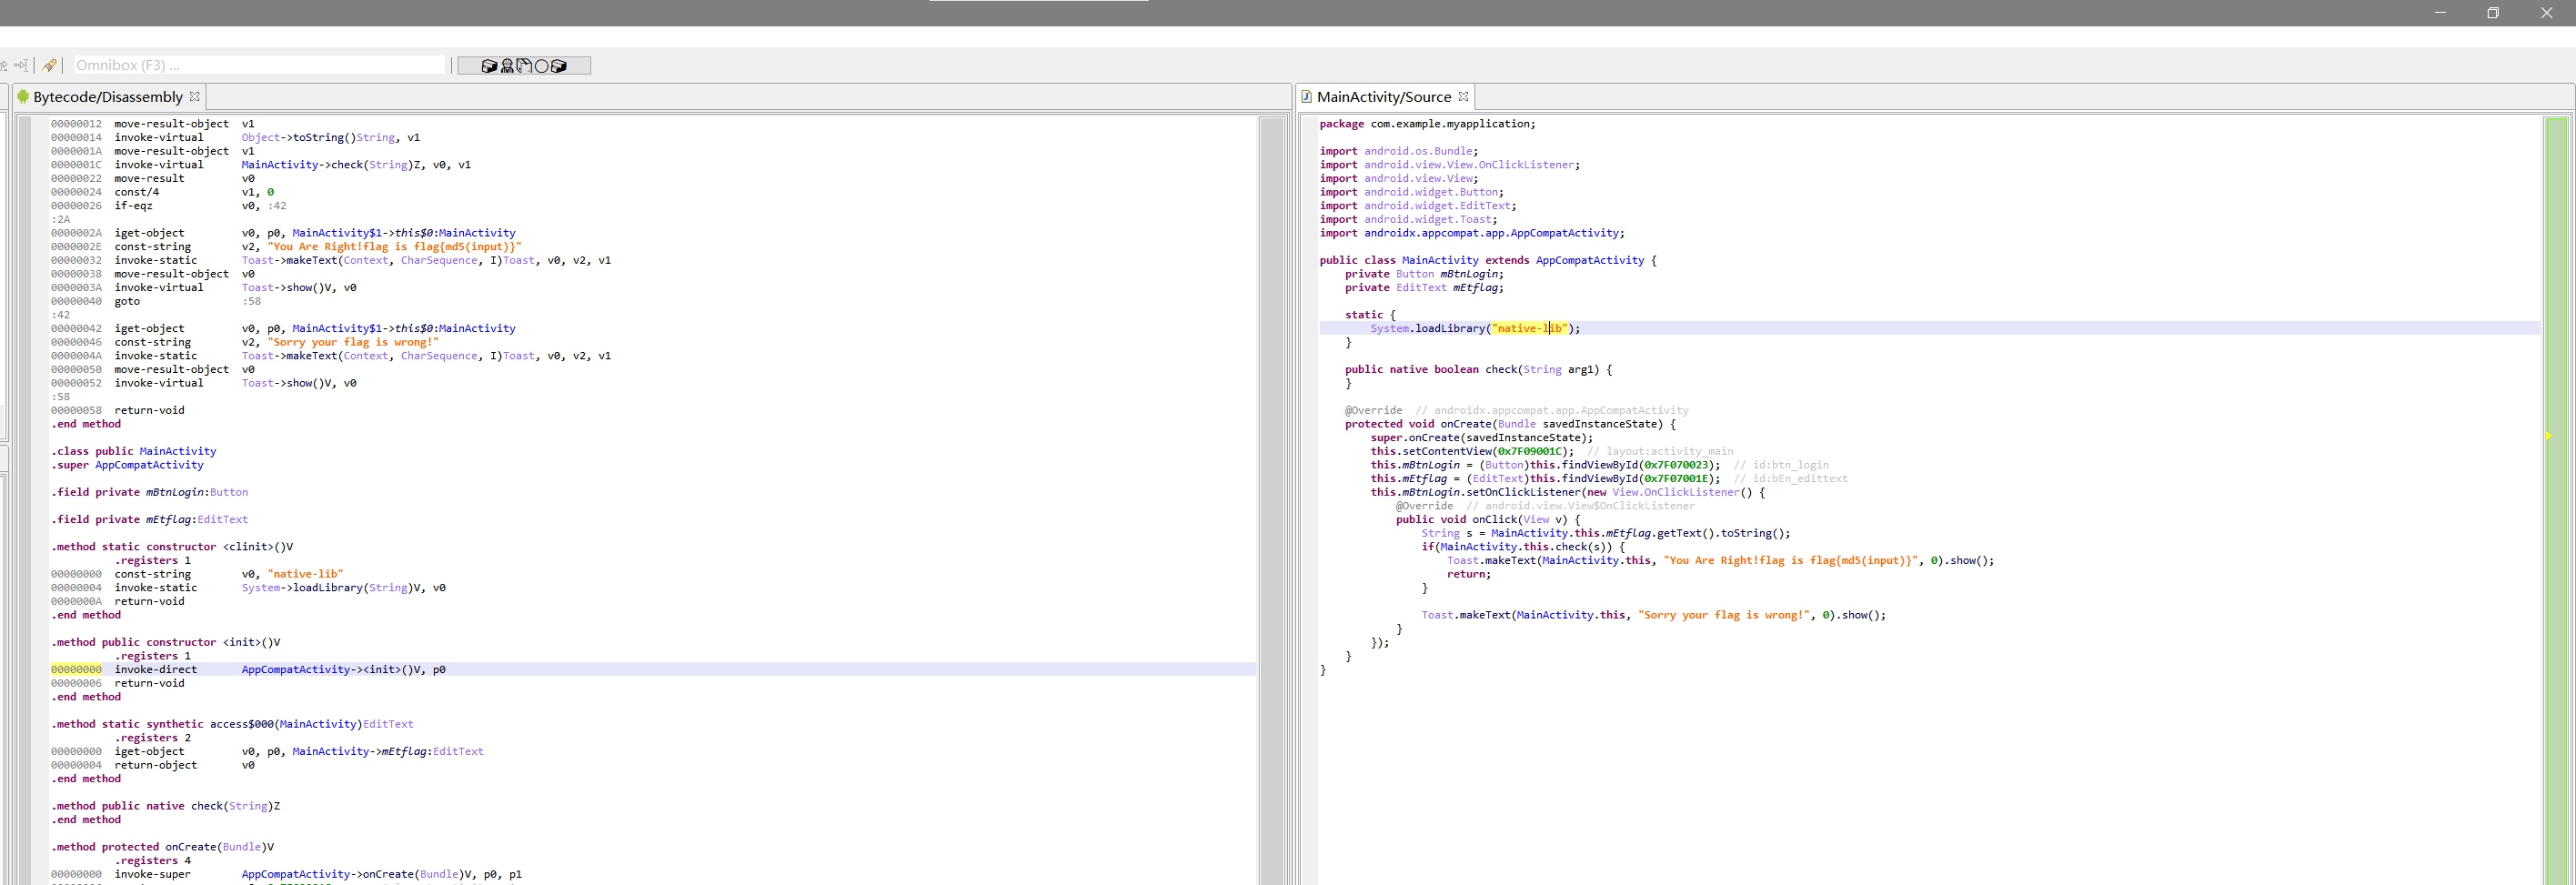The height and width of the screenshot is (885, 2576).
Task: Click "AppCompatActivity-><init>()V, p0" in disassembly
Action: pyautogui.click(x=343, y=670)
